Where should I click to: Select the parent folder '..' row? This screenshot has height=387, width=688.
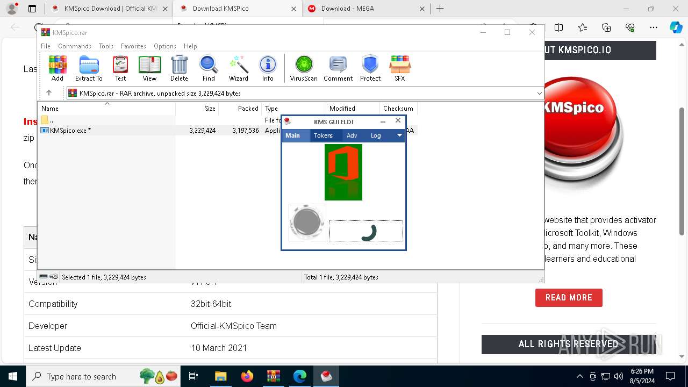tap(227, 120)
